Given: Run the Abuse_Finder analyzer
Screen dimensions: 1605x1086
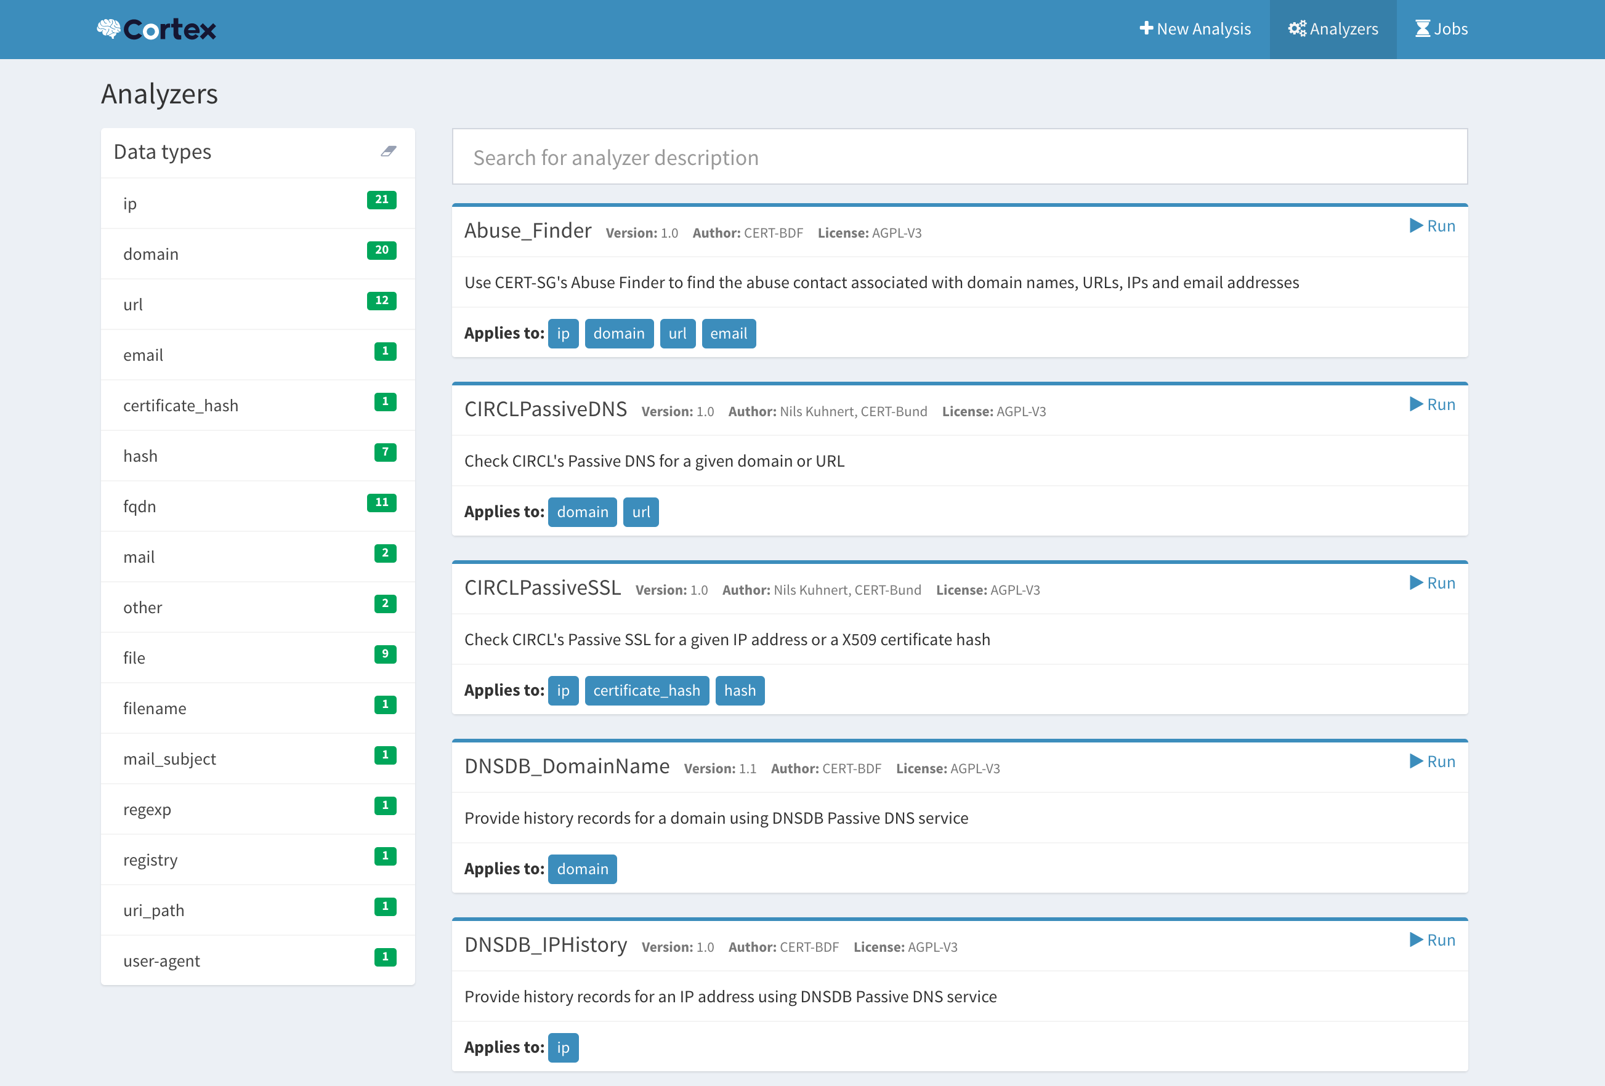Looking at the screenshot, I should click(x=1432, y=226).
